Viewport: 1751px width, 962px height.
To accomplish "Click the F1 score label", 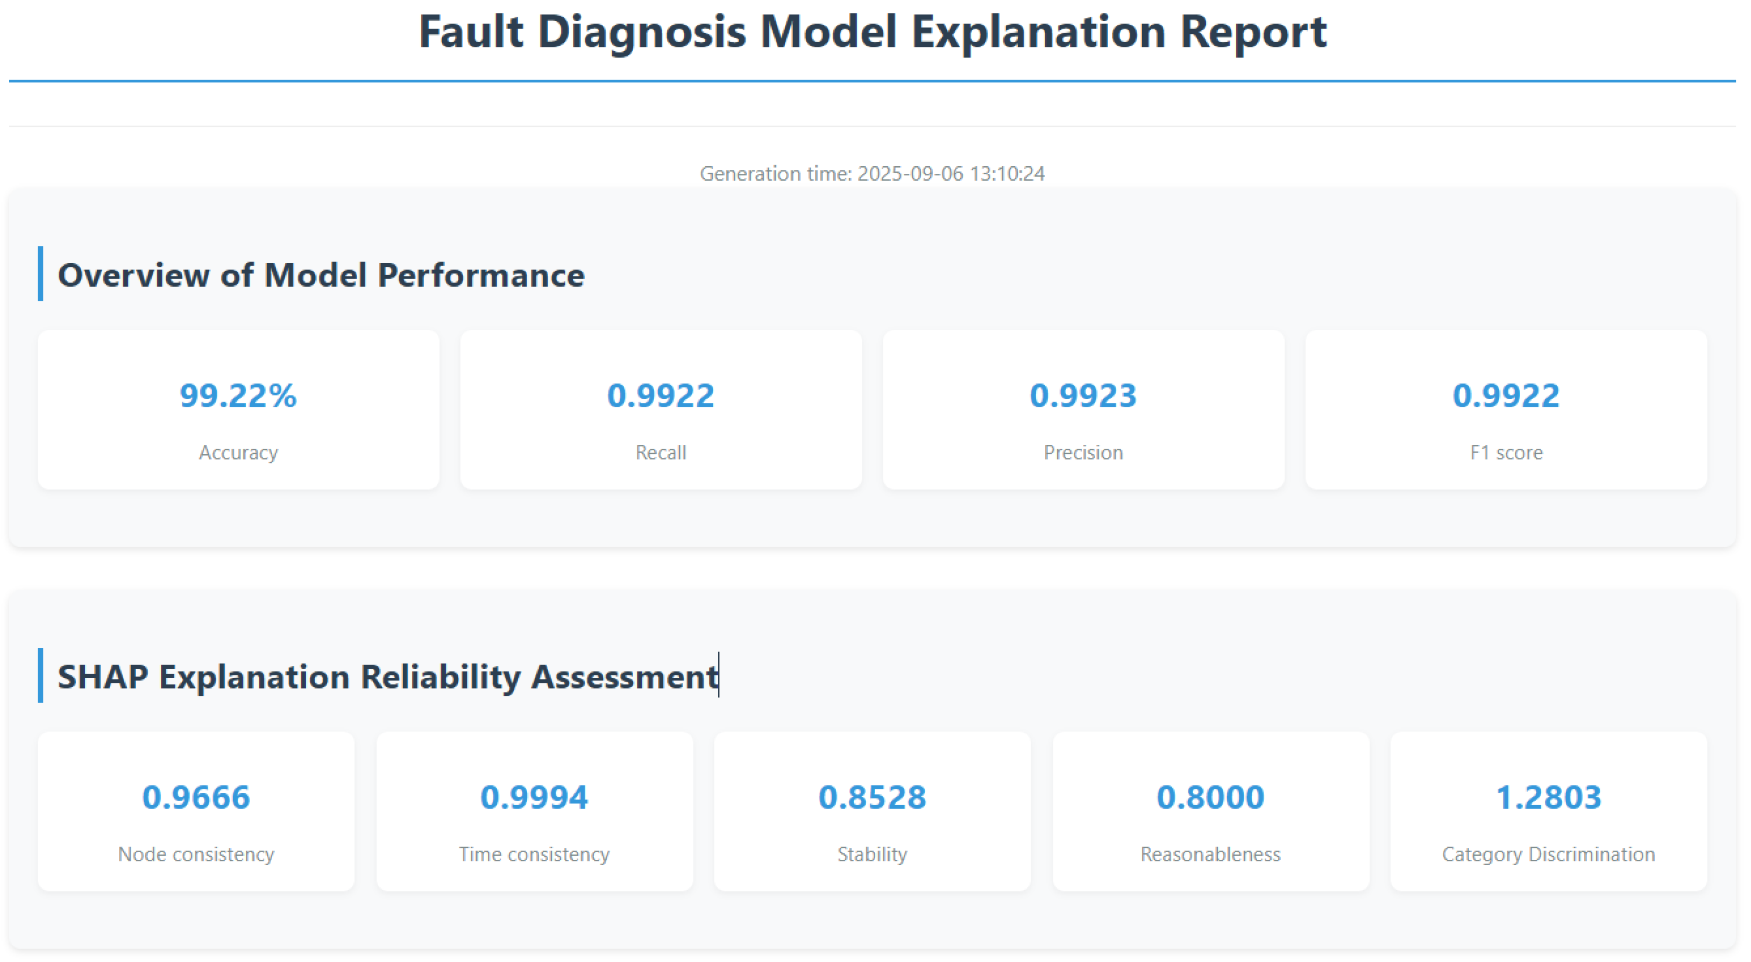I will click(1506, 452).
